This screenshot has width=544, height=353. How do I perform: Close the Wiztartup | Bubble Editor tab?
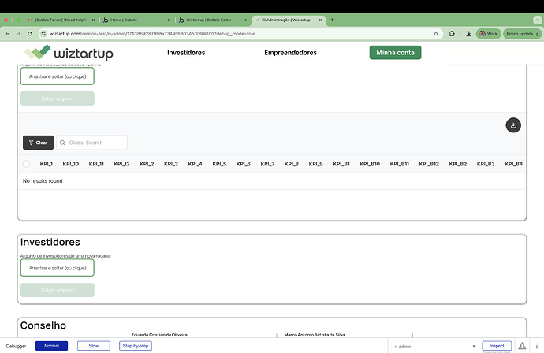click(245, 20)
